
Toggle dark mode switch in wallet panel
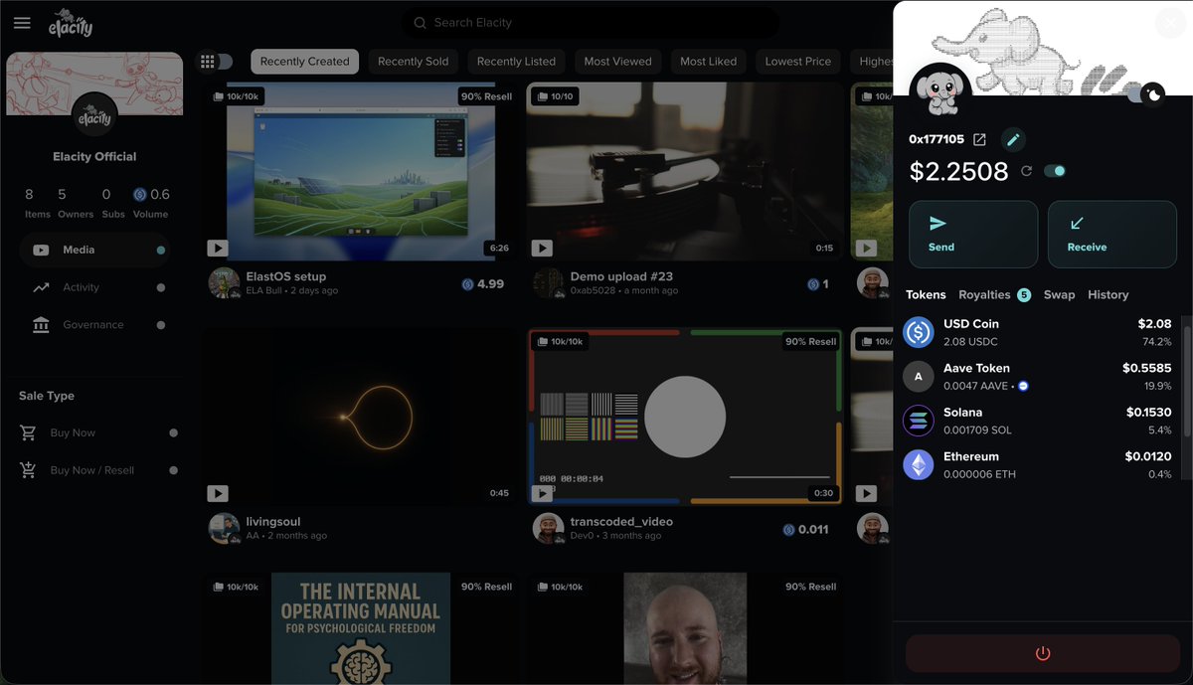(x=1145, y=94)
